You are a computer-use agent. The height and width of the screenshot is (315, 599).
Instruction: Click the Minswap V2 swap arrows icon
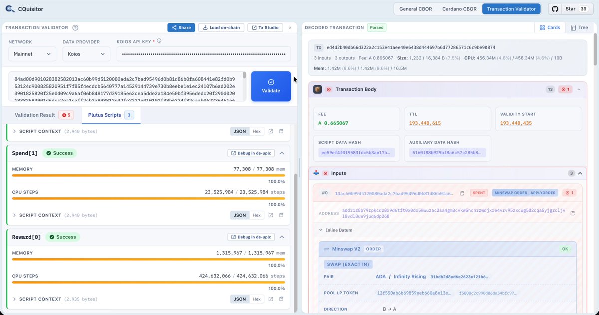click(x=327, y=249)
